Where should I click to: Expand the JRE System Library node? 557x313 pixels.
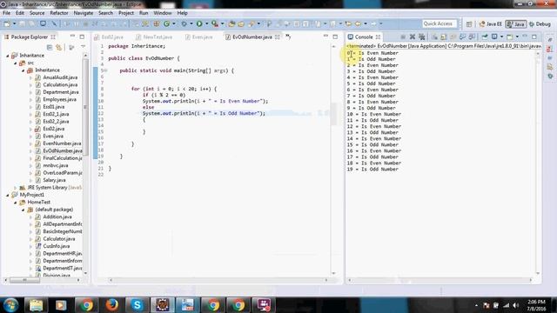coord(16,188)
